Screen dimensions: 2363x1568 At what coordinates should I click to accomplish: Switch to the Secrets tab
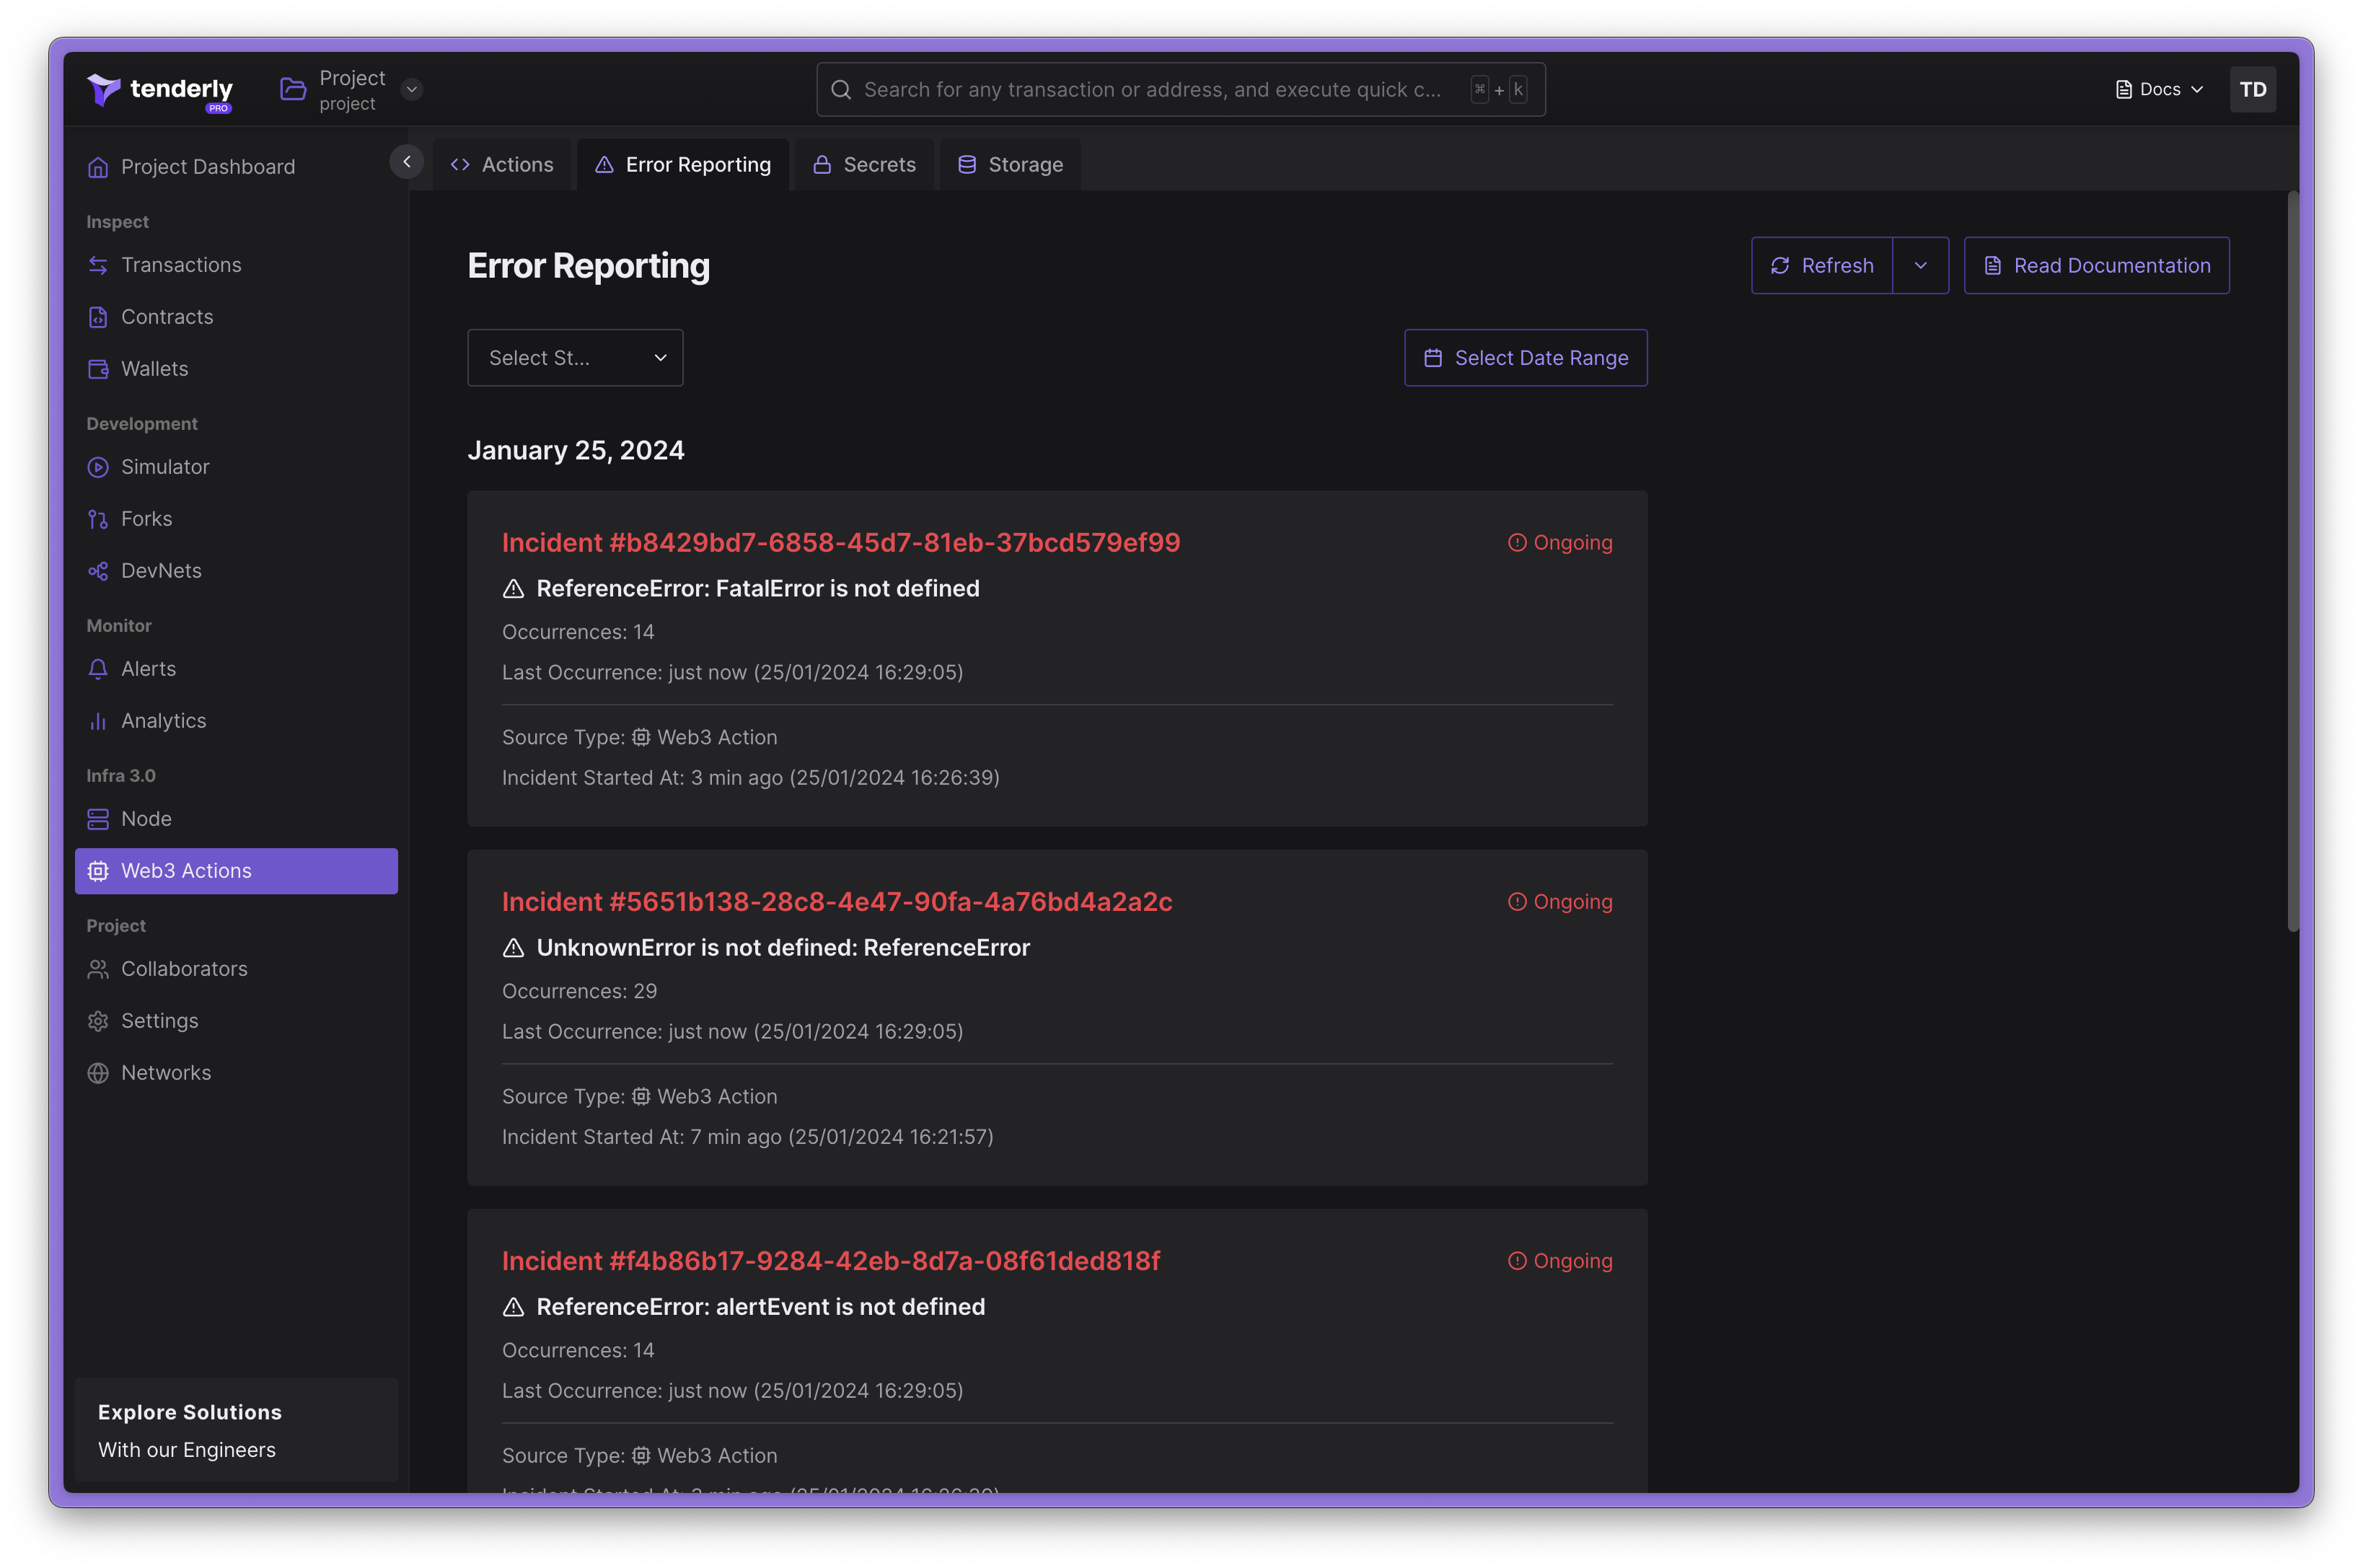(864, 165)
